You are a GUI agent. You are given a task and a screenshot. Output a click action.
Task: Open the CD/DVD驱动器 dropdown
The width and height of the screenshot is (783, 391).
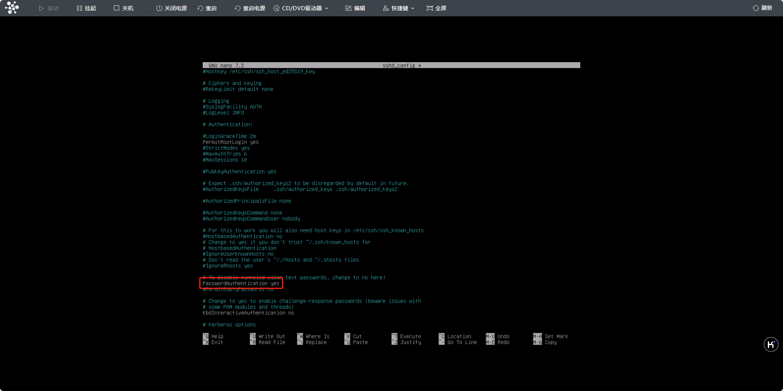coord(301,8)
